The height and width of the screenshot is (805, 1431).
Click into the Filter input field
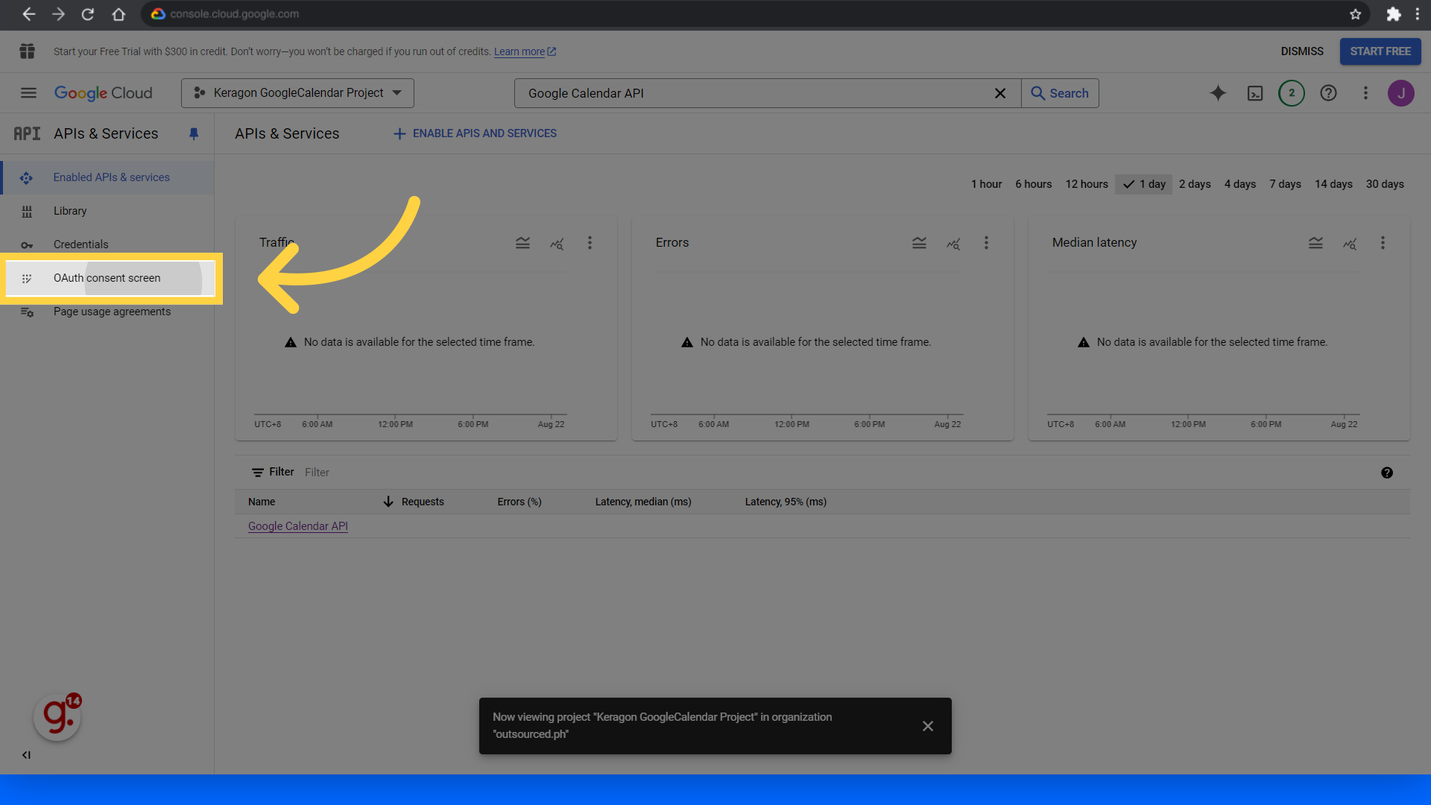click(835, 473)
